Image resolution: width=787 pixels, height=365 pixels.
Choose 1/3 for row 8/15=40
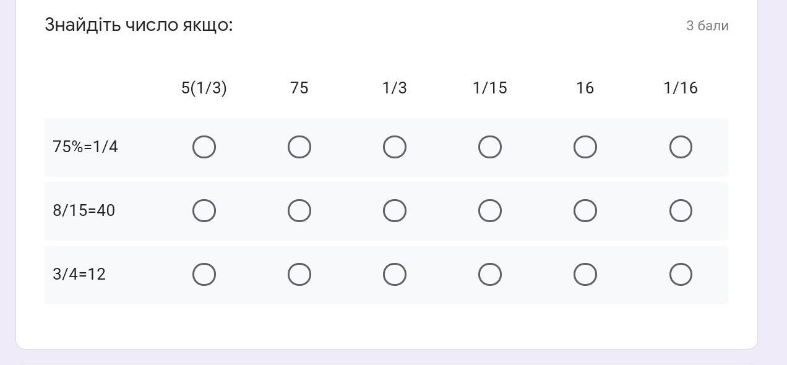[x=395, y=211]
